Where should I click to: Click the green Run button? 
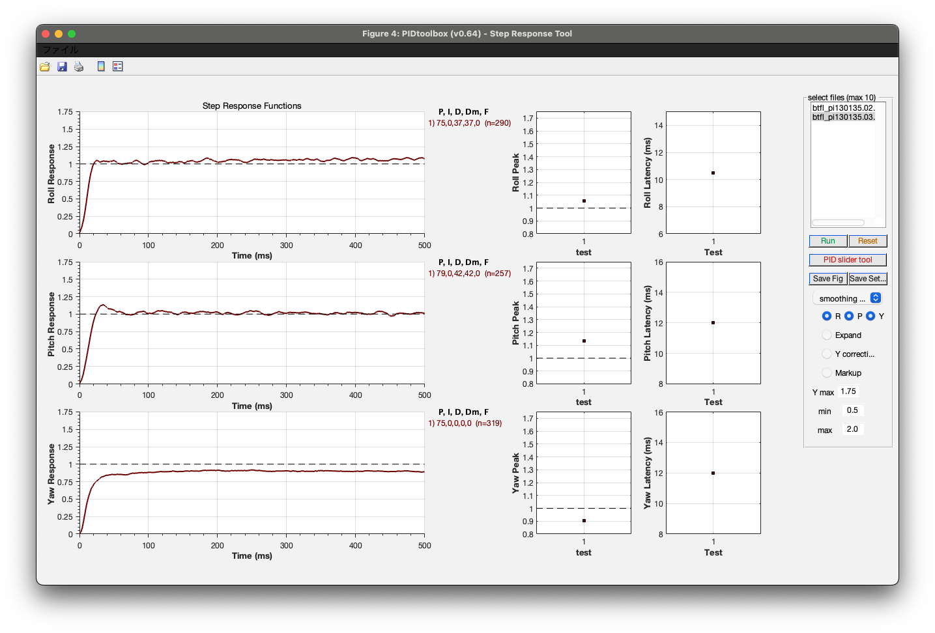point(827,241)
